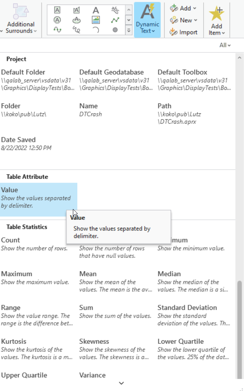Select the rectangle text tool
Image resolution: width=244 pixels, height=391 pixels.
[57, 10]
